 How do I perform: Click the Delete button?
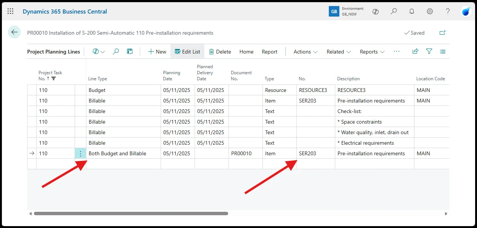point(220,52)
